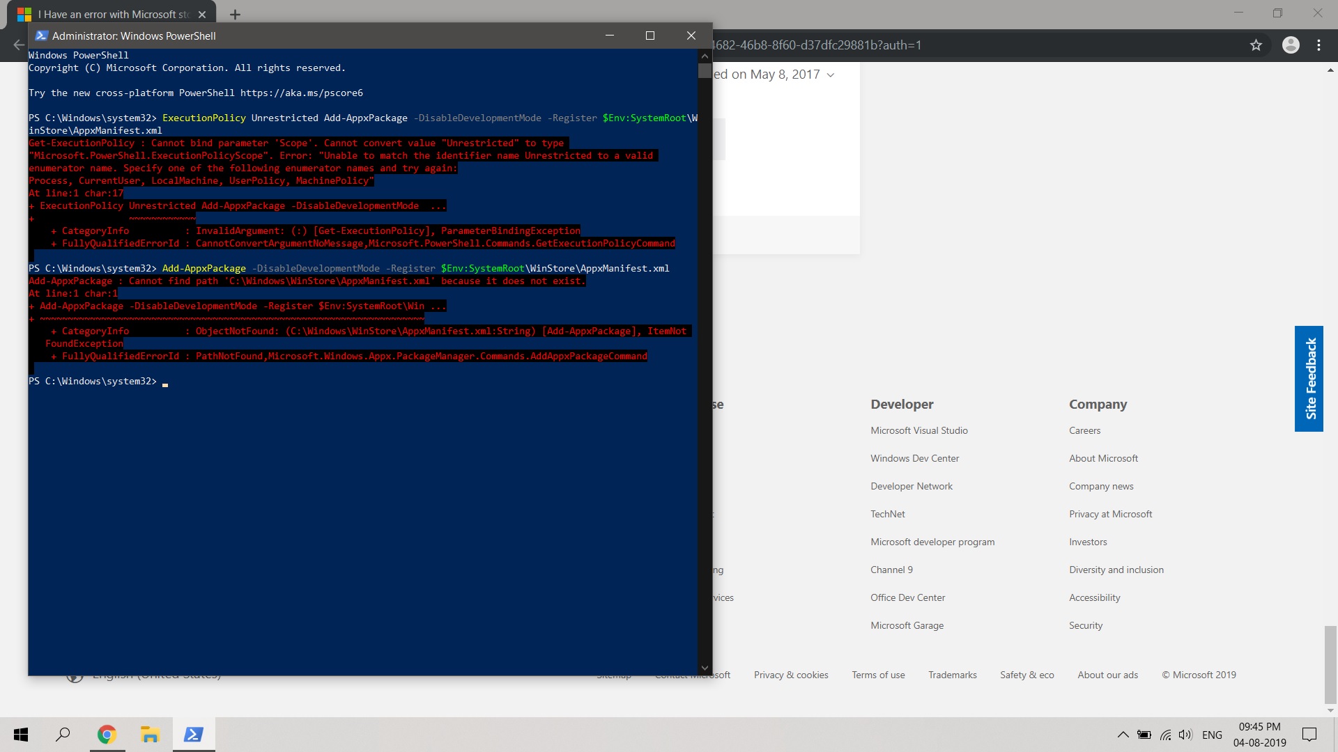
Task: Open Company news link
Action: coord(1101,486)
